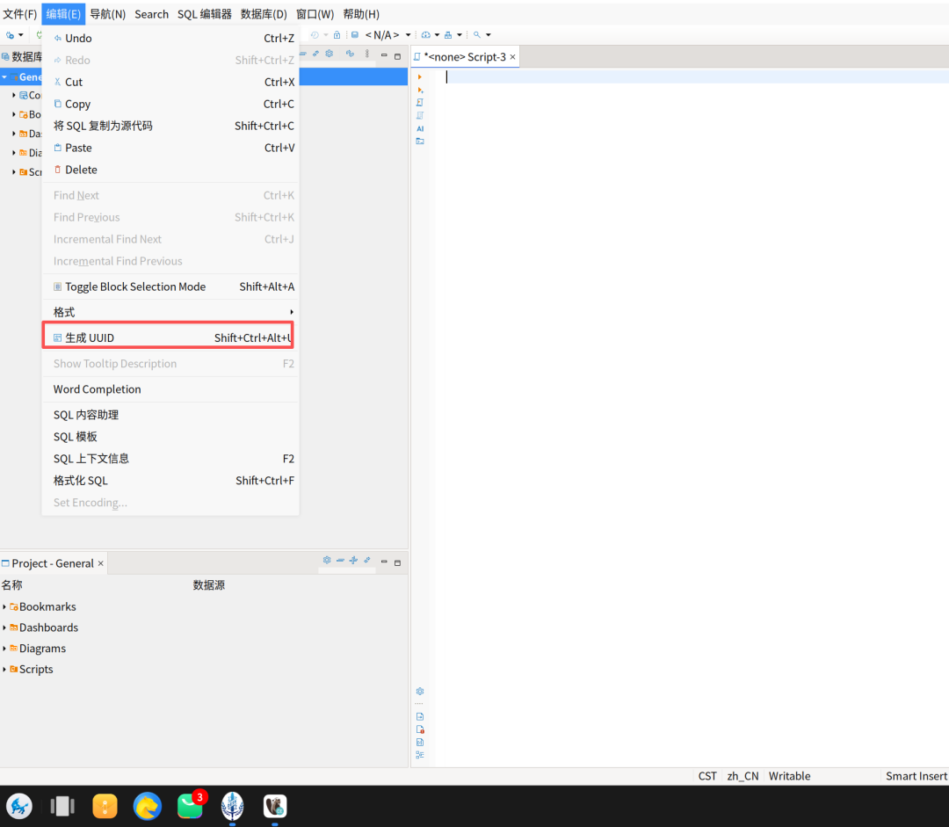Expand the Bookmarks folder in Project panel
Viewport: 949px width, 827px height.
(x=4, y=606)
